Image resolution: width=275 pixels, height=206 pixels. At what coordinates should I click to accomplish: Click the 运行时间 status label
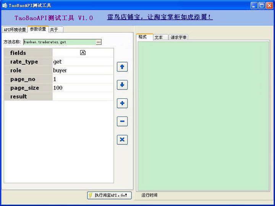click(149, 195)
